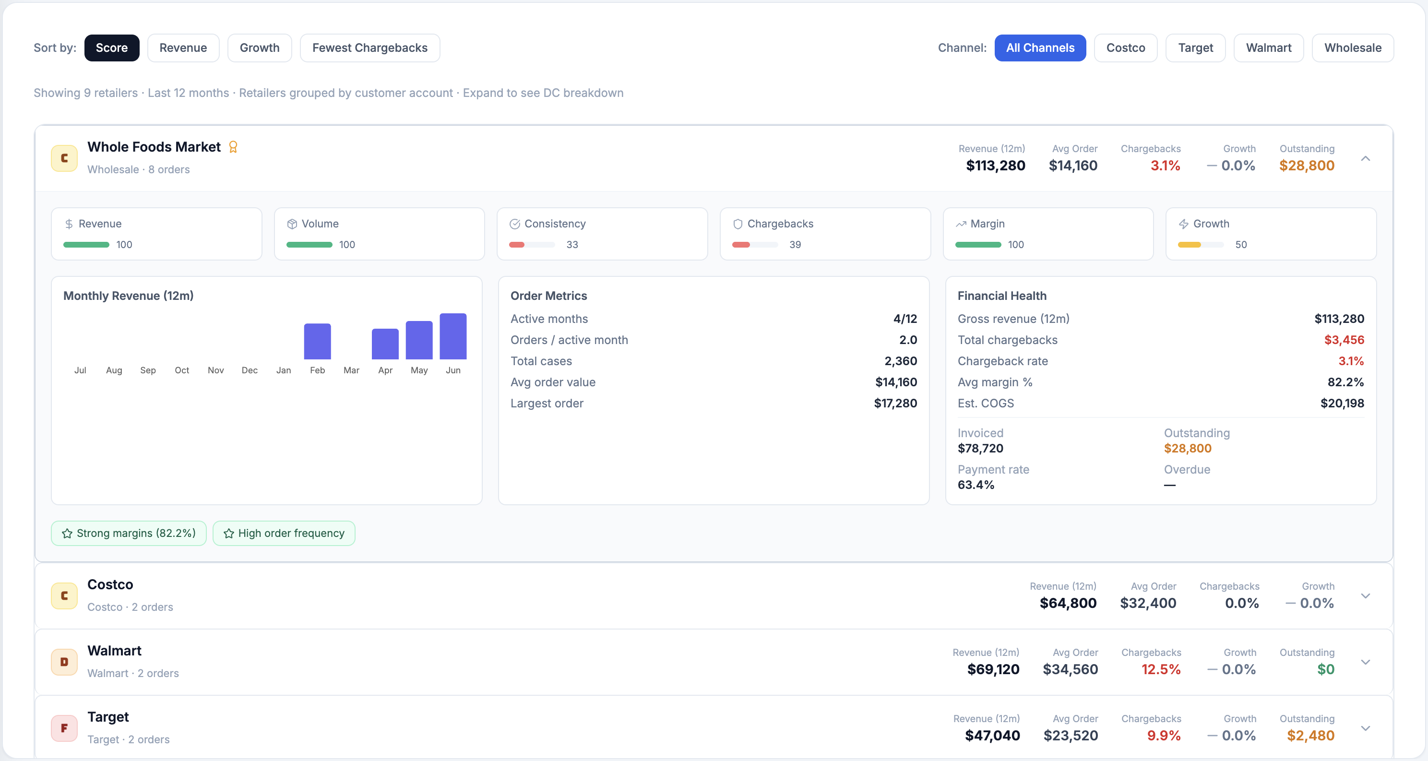Click the Jun bar in Monthly Revenue chart
The height and width of the screenshot is (761, 1428).
point(453,336)
